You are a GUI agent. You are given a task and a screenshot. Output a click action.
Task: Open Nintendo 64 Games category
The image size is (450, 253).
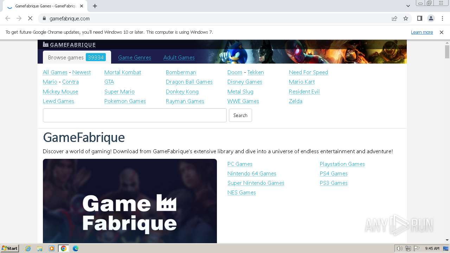tap(252, 174)
